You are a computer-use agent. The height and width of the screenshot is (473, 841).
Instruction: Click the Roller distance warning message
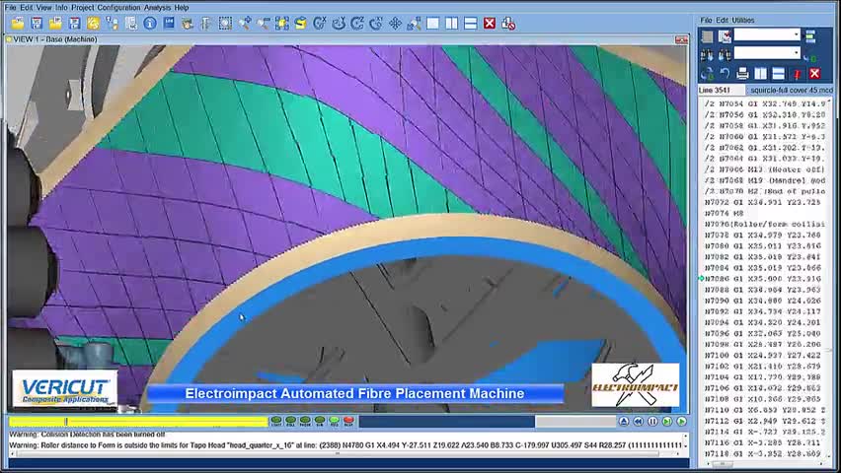click(345, 445)
